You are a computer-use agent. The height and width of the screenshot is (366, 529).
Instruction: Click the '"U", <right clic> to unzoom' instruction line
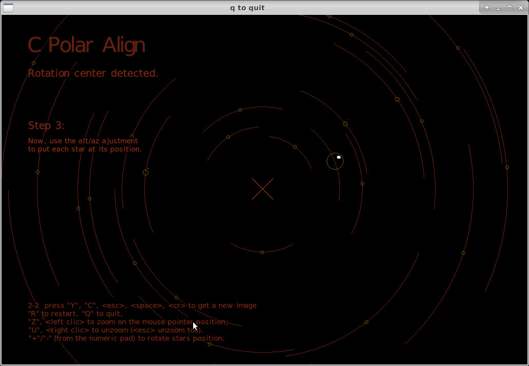pyautogui.click(x=116, y=330)
